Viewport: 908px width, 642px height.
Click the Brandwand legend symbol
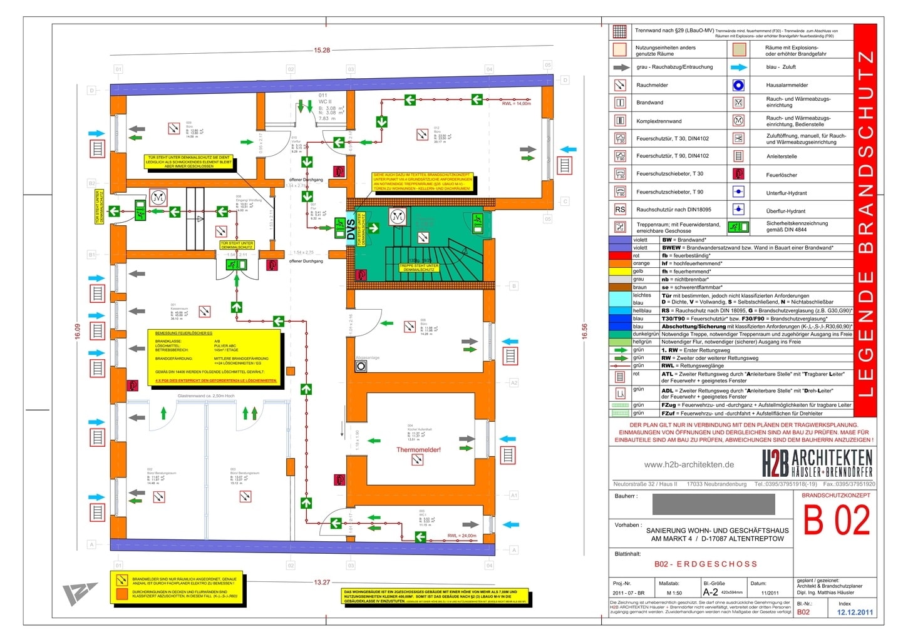tap(620, 103)
